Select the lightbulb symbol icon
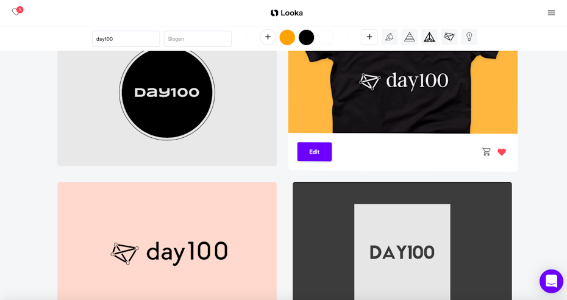Screen dimensions: 567x300 (469, 37)
